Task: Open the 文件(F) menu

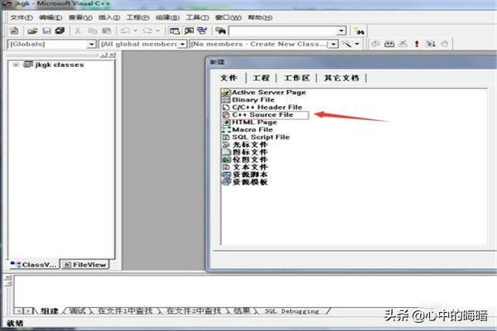Action: [x=21, y=17]
